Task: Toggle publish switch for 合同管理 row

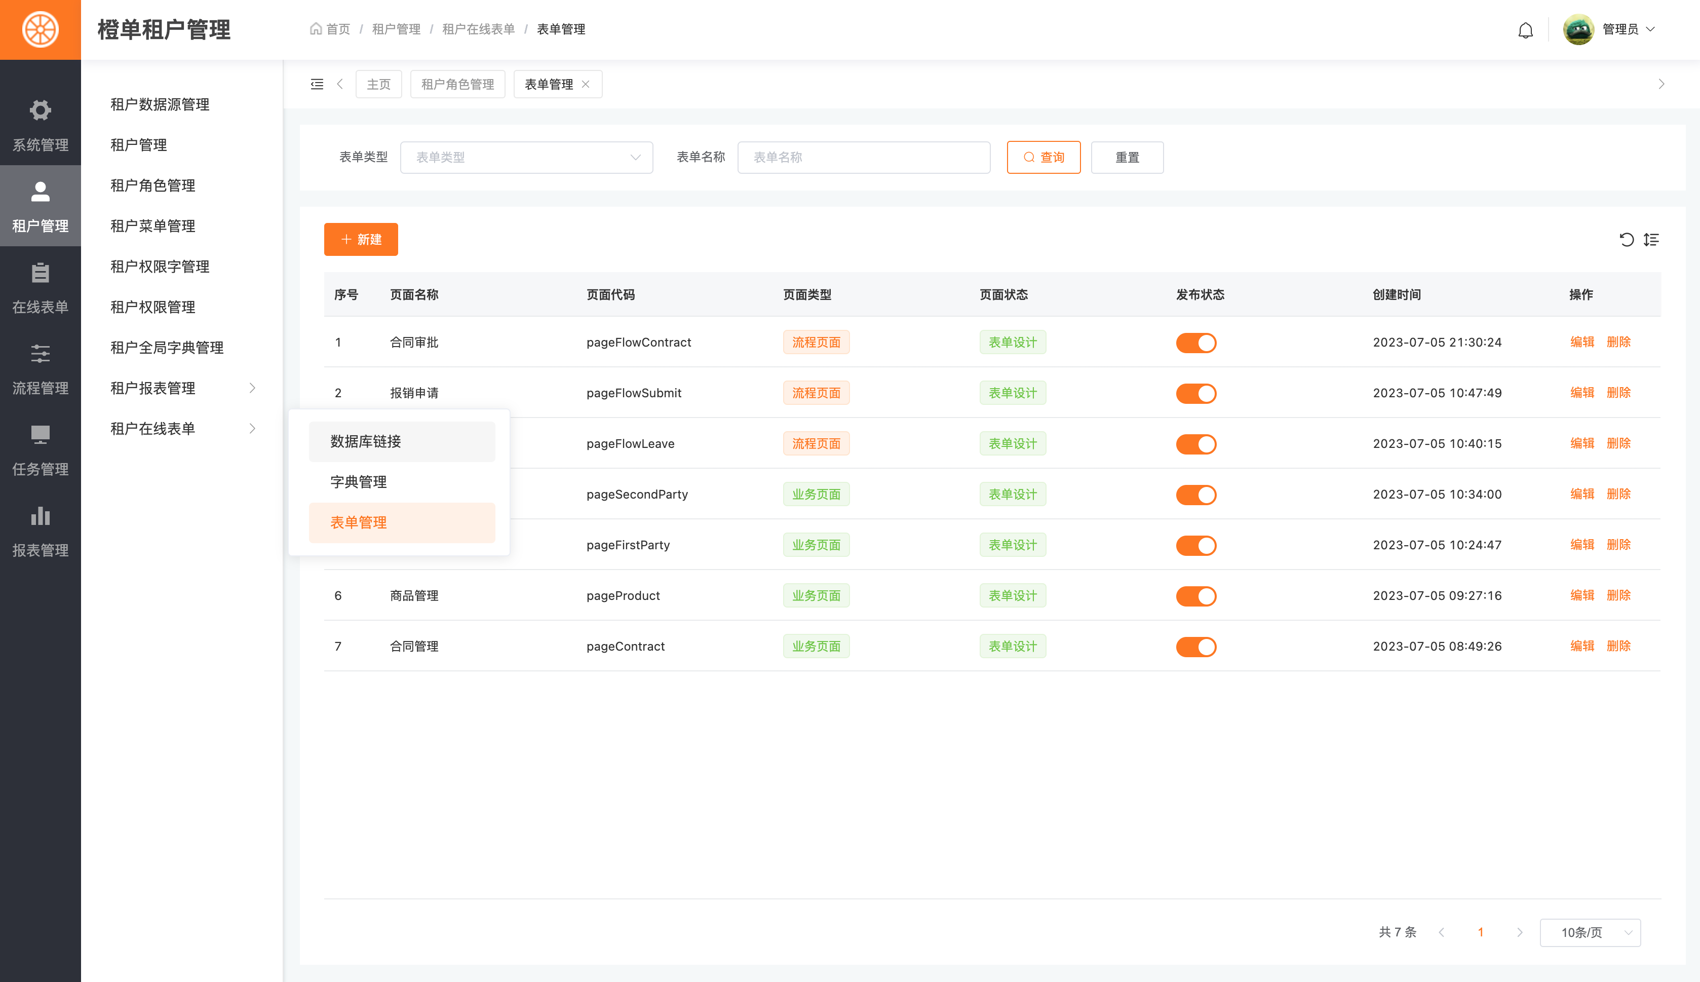Action: pos(1196,646)
